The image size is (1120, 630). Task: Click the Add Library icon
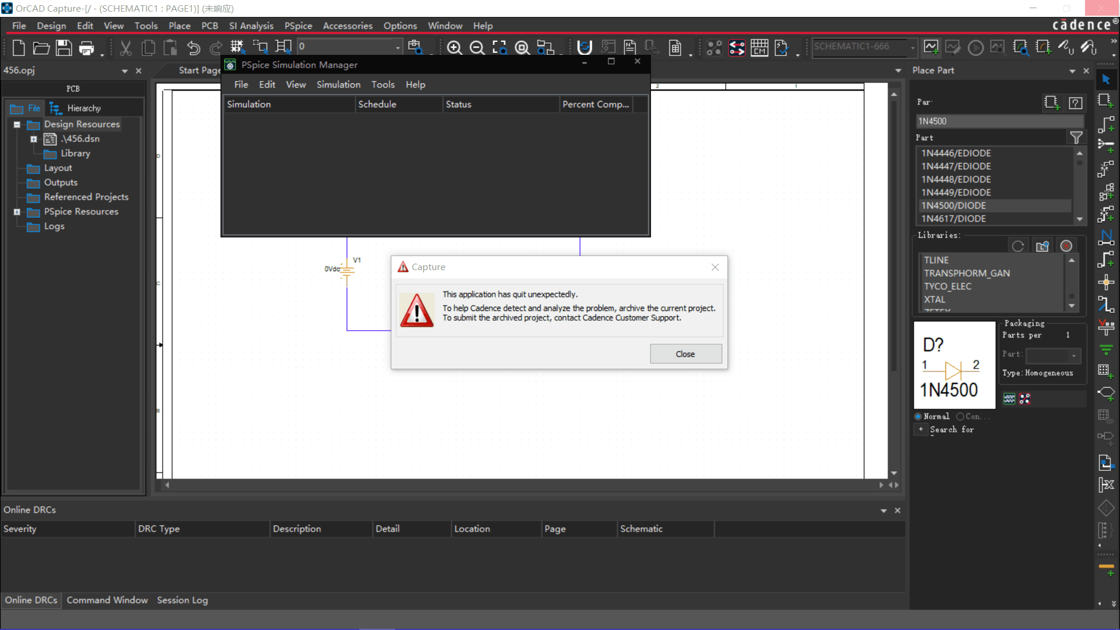point(1042,246)
